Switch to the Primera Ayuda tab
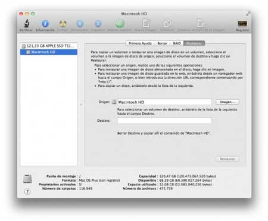This screenshot has height=221, width=268. (x=140, y=43)
